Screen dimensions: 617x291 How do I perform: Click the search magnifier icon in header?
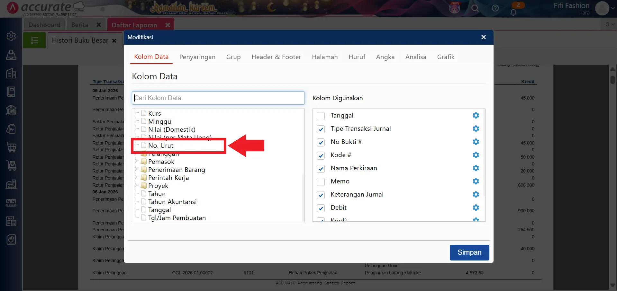[x=475, y=8]
